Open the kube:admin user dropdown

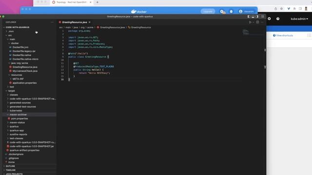[299, 19]
